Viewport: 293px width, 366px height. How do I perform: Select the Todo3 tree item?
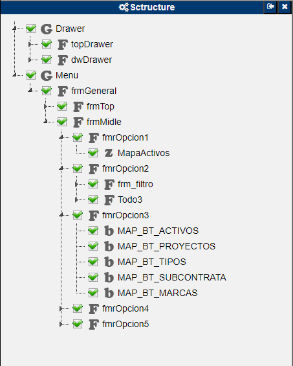(130, 200)
